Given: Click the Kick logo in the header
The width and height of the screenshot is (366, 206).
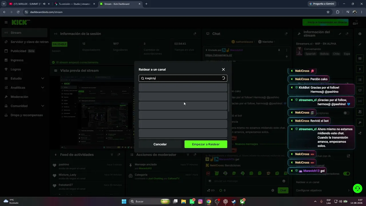Looking at the screenshot, I should click(x=21, y=22).
